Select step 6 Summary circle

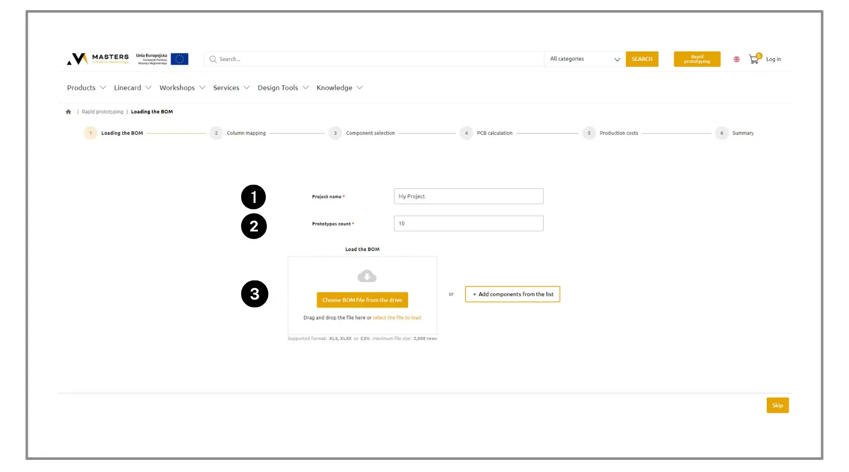coord(722,133)
